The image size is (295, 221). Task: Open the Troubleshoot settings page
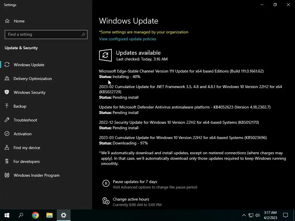pyautogui.click(x=46, y=120)
